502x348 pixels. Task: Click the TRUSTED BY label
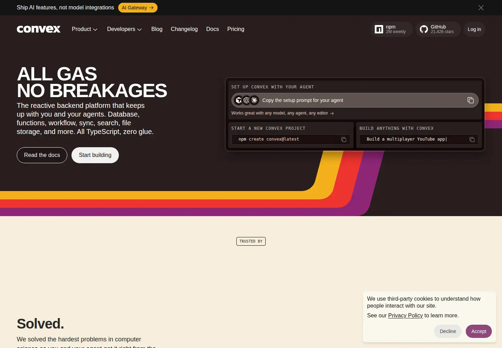(x=251, y=241)
